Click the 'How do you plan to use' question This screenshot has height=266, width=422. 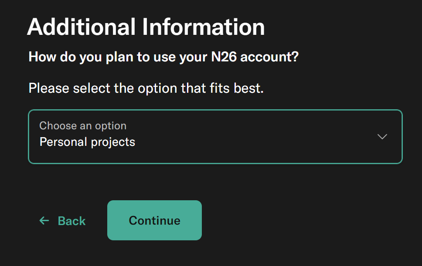[x=163, y=57]
